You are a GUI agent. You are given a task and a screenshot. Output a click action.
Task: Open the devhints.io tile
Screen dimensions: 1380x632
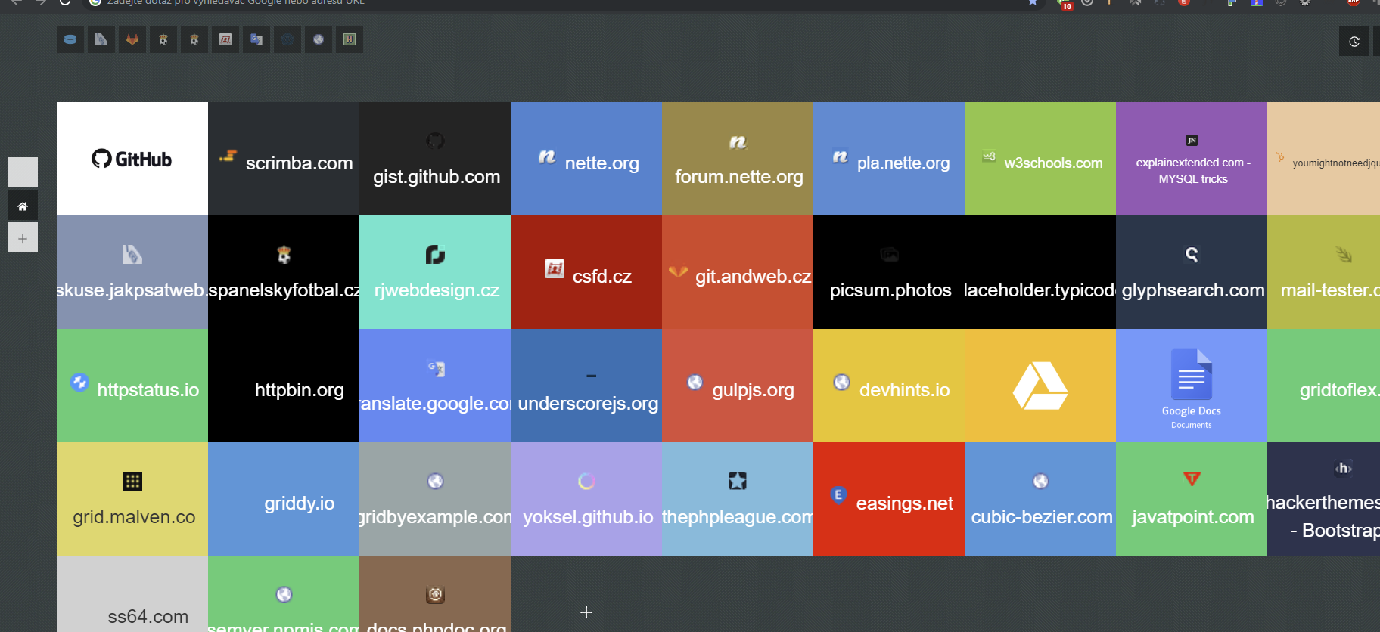(x=889, y=386)
